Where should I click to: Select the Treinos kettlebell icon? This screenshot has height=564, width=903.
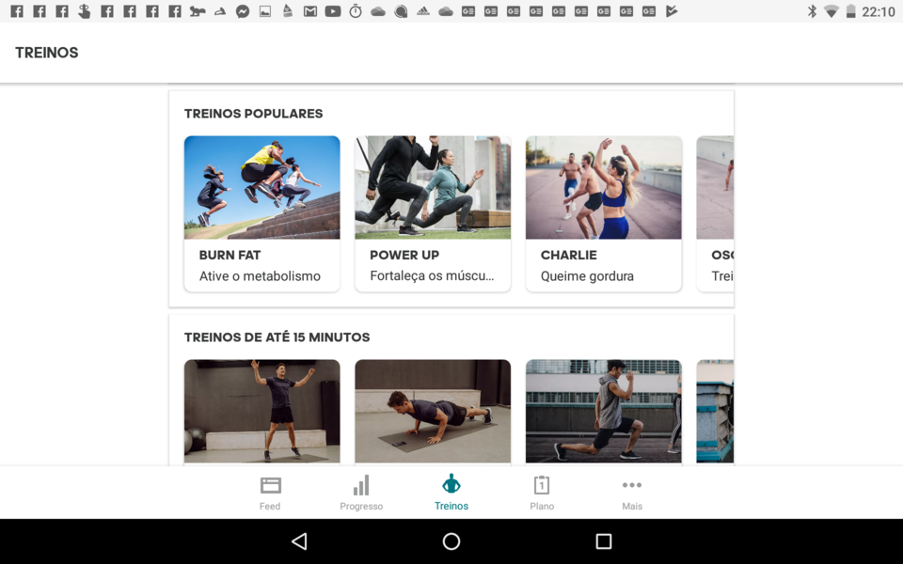(451, 484)
